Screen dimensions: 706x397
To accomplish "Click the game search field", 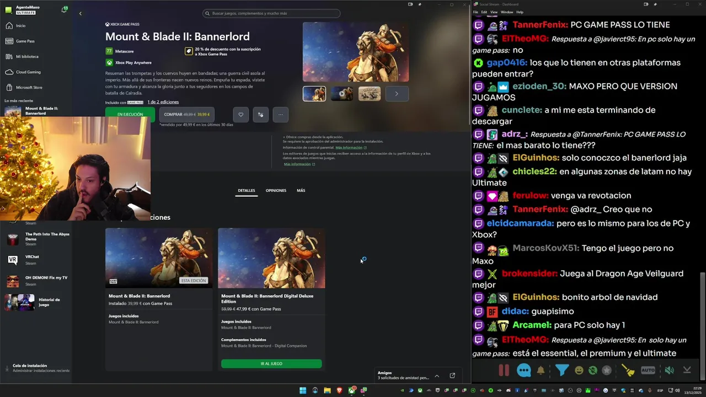I will click(271, 13).
